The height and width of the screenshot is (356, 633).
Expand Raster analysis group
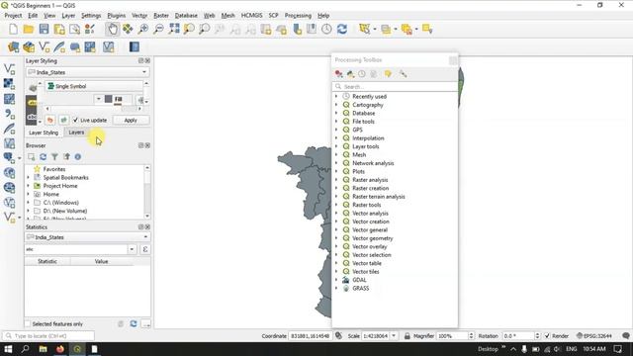pos(336,180)
